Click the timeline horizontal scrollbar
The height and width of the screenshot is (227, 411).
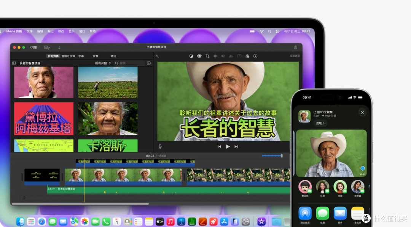click(x=80, y=204)
